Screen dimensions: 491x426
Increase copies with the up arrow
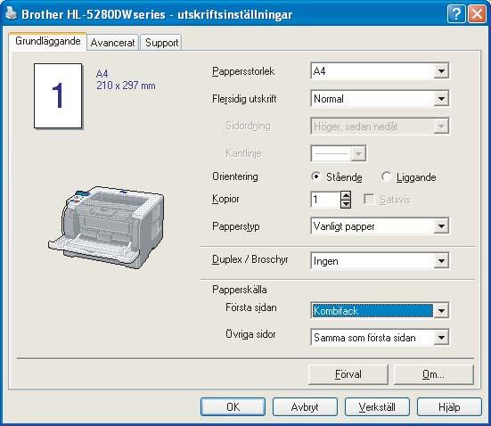[x=346, y=195]
